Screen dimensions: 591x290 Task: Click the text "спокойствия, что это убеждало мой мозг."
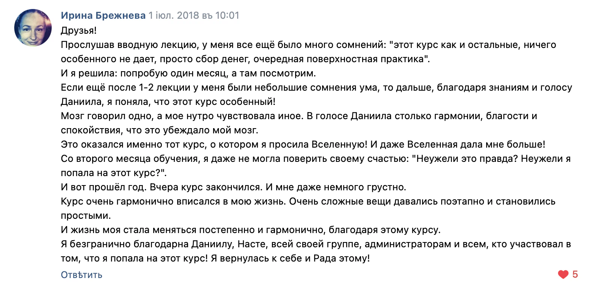pyautogui.click(x=160, y=130)
